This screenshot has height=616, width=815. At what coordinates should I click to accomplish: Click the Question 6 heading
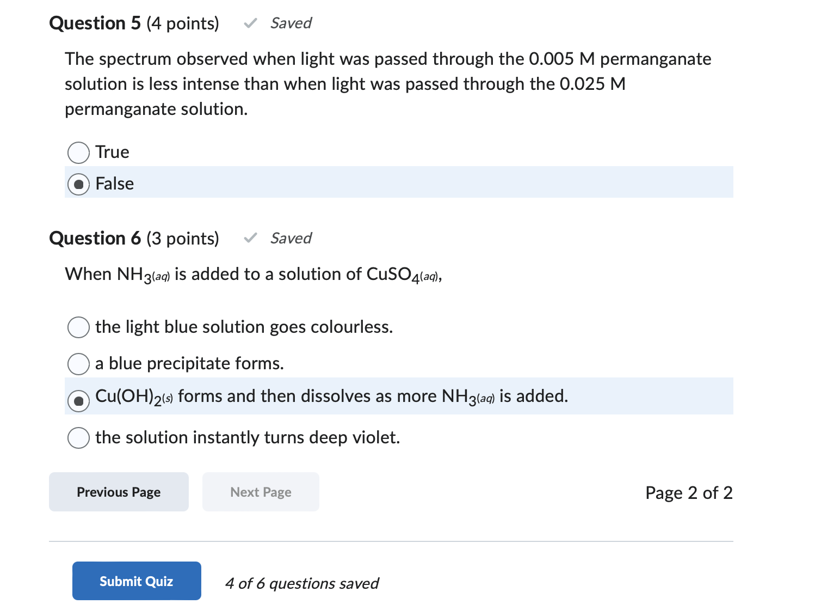(x=95, y=238)
